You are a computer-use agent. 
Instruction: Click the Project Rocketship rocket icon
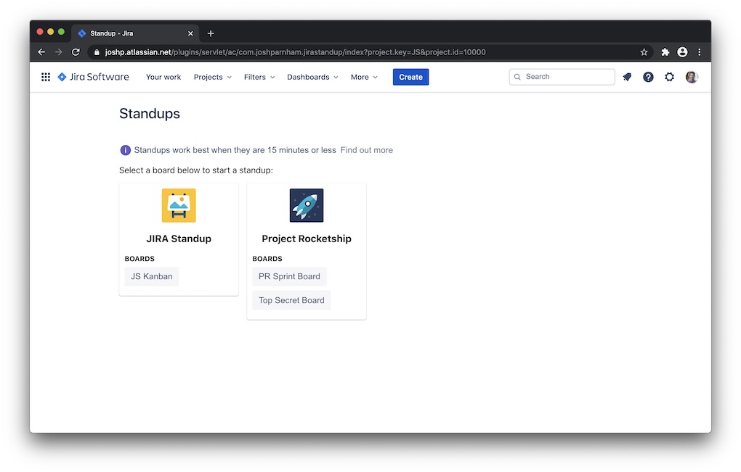point(307,206)
